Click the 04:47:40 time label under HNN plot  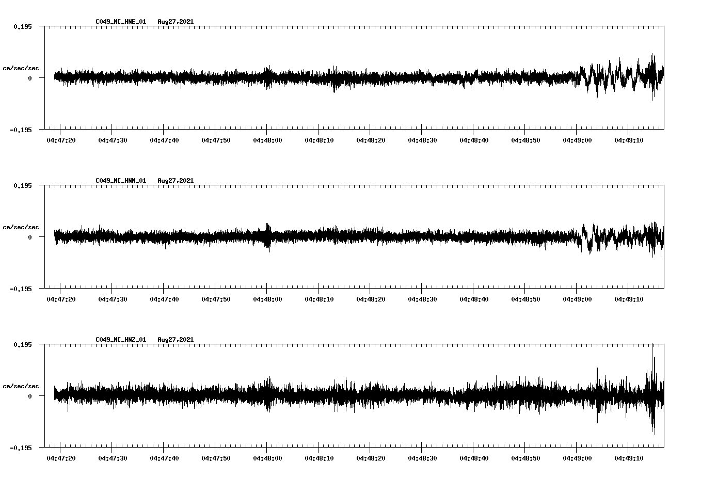tap(164, 299)
